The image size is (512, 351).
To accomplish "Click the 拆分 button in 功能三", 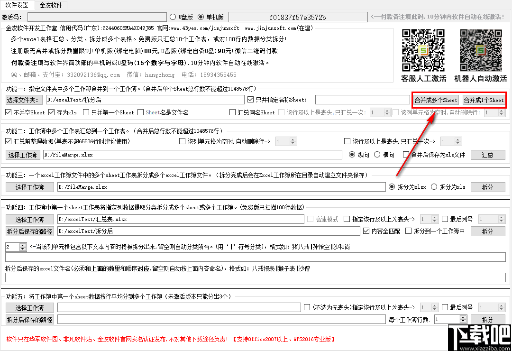I will pyautogui.click(x=488, y=187).
